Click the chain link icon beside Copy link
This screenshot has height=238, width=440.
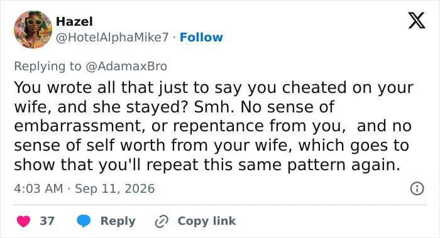tap(162, 221)
